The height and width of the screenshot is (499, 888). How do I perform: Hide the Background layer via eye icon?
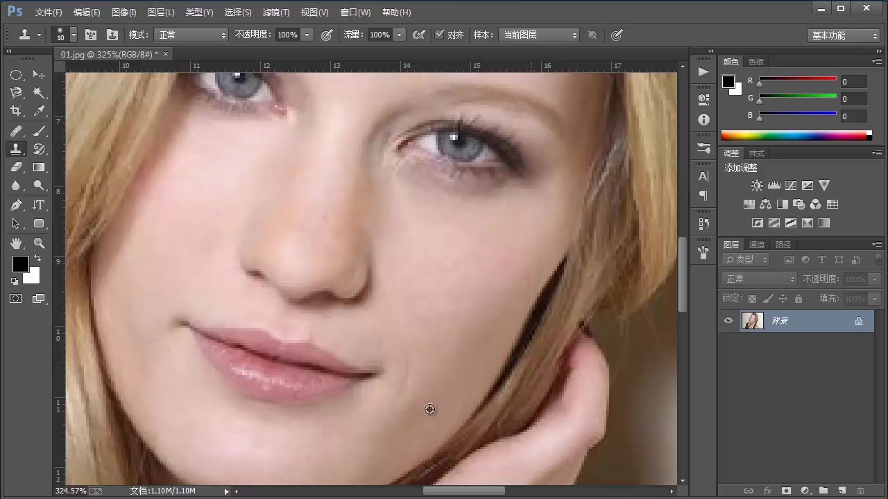pyautogui.click(x=728, y=321)
